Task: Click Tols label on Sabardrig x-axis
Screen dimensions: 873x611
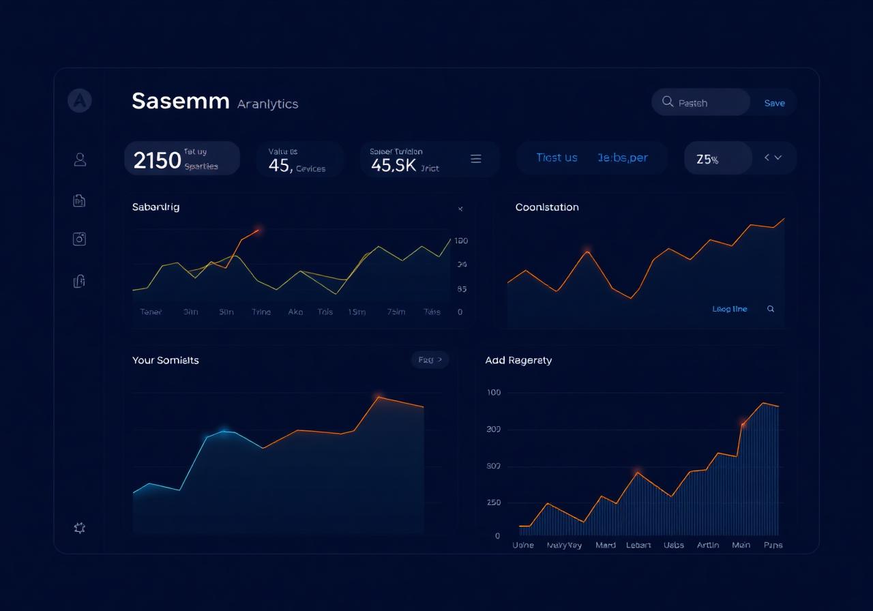Action: [325, 312]
